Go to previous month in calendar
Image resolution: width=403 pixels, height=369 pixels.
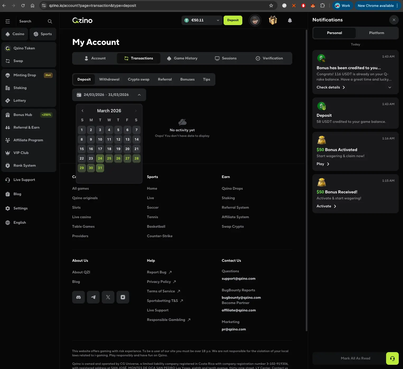[x=82, y=111]
